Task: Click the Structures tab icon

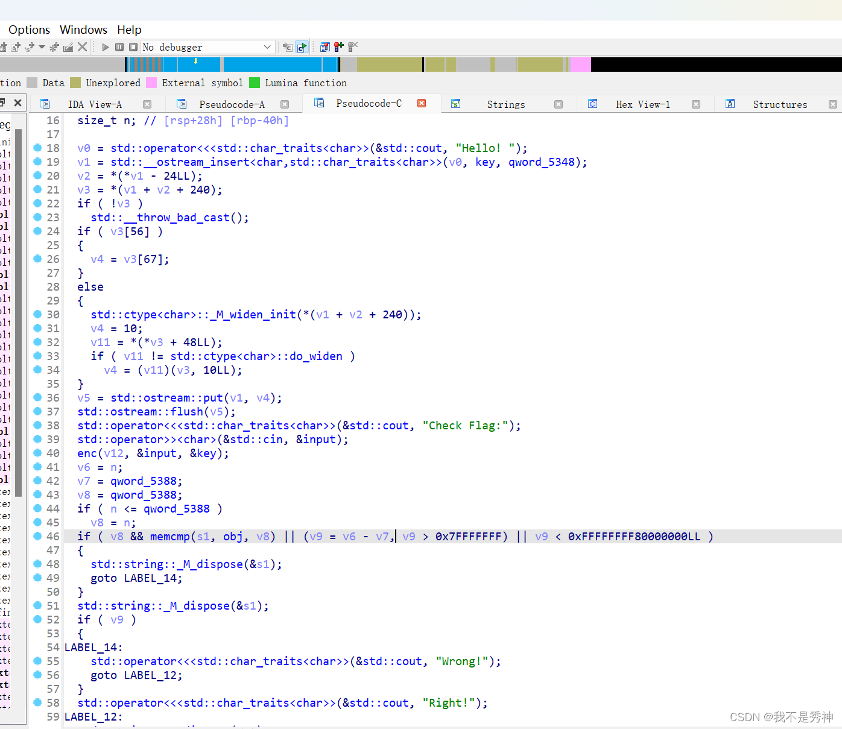Action: [730, 104]
